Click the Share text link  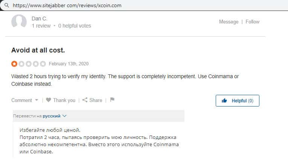[96, 100]
